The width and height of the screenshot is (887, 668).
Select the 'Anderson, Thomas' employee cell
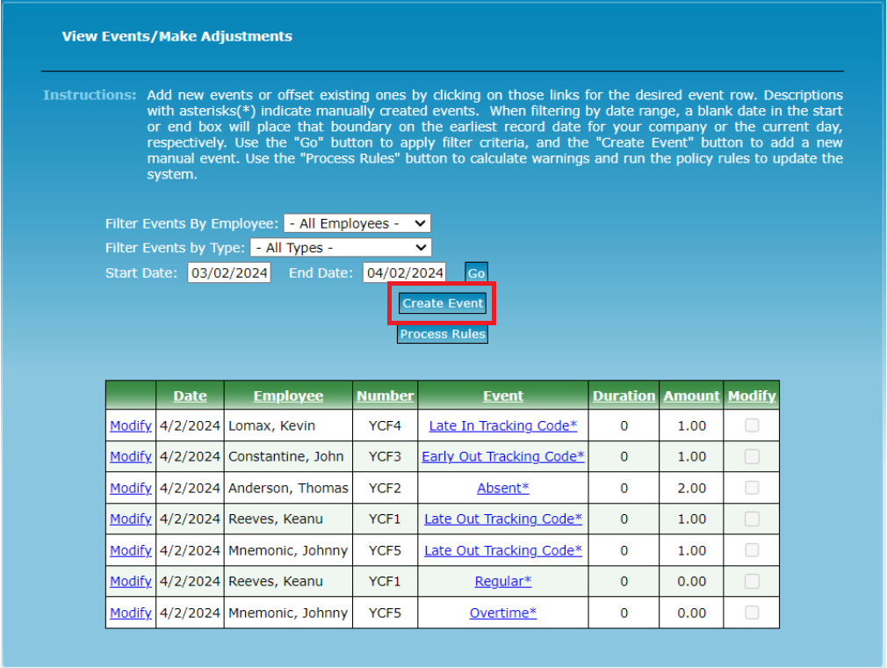pyautogui.click(x=289, y=488)
